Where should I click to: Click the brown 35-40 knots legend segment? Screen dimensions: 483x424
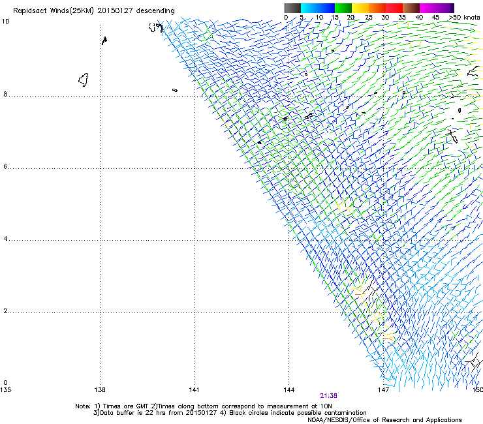tap(411, 8)
